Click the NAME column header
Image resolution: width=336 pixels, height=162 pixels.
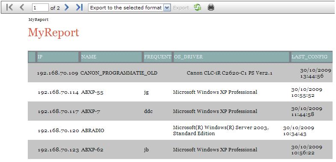click(111, 57)
